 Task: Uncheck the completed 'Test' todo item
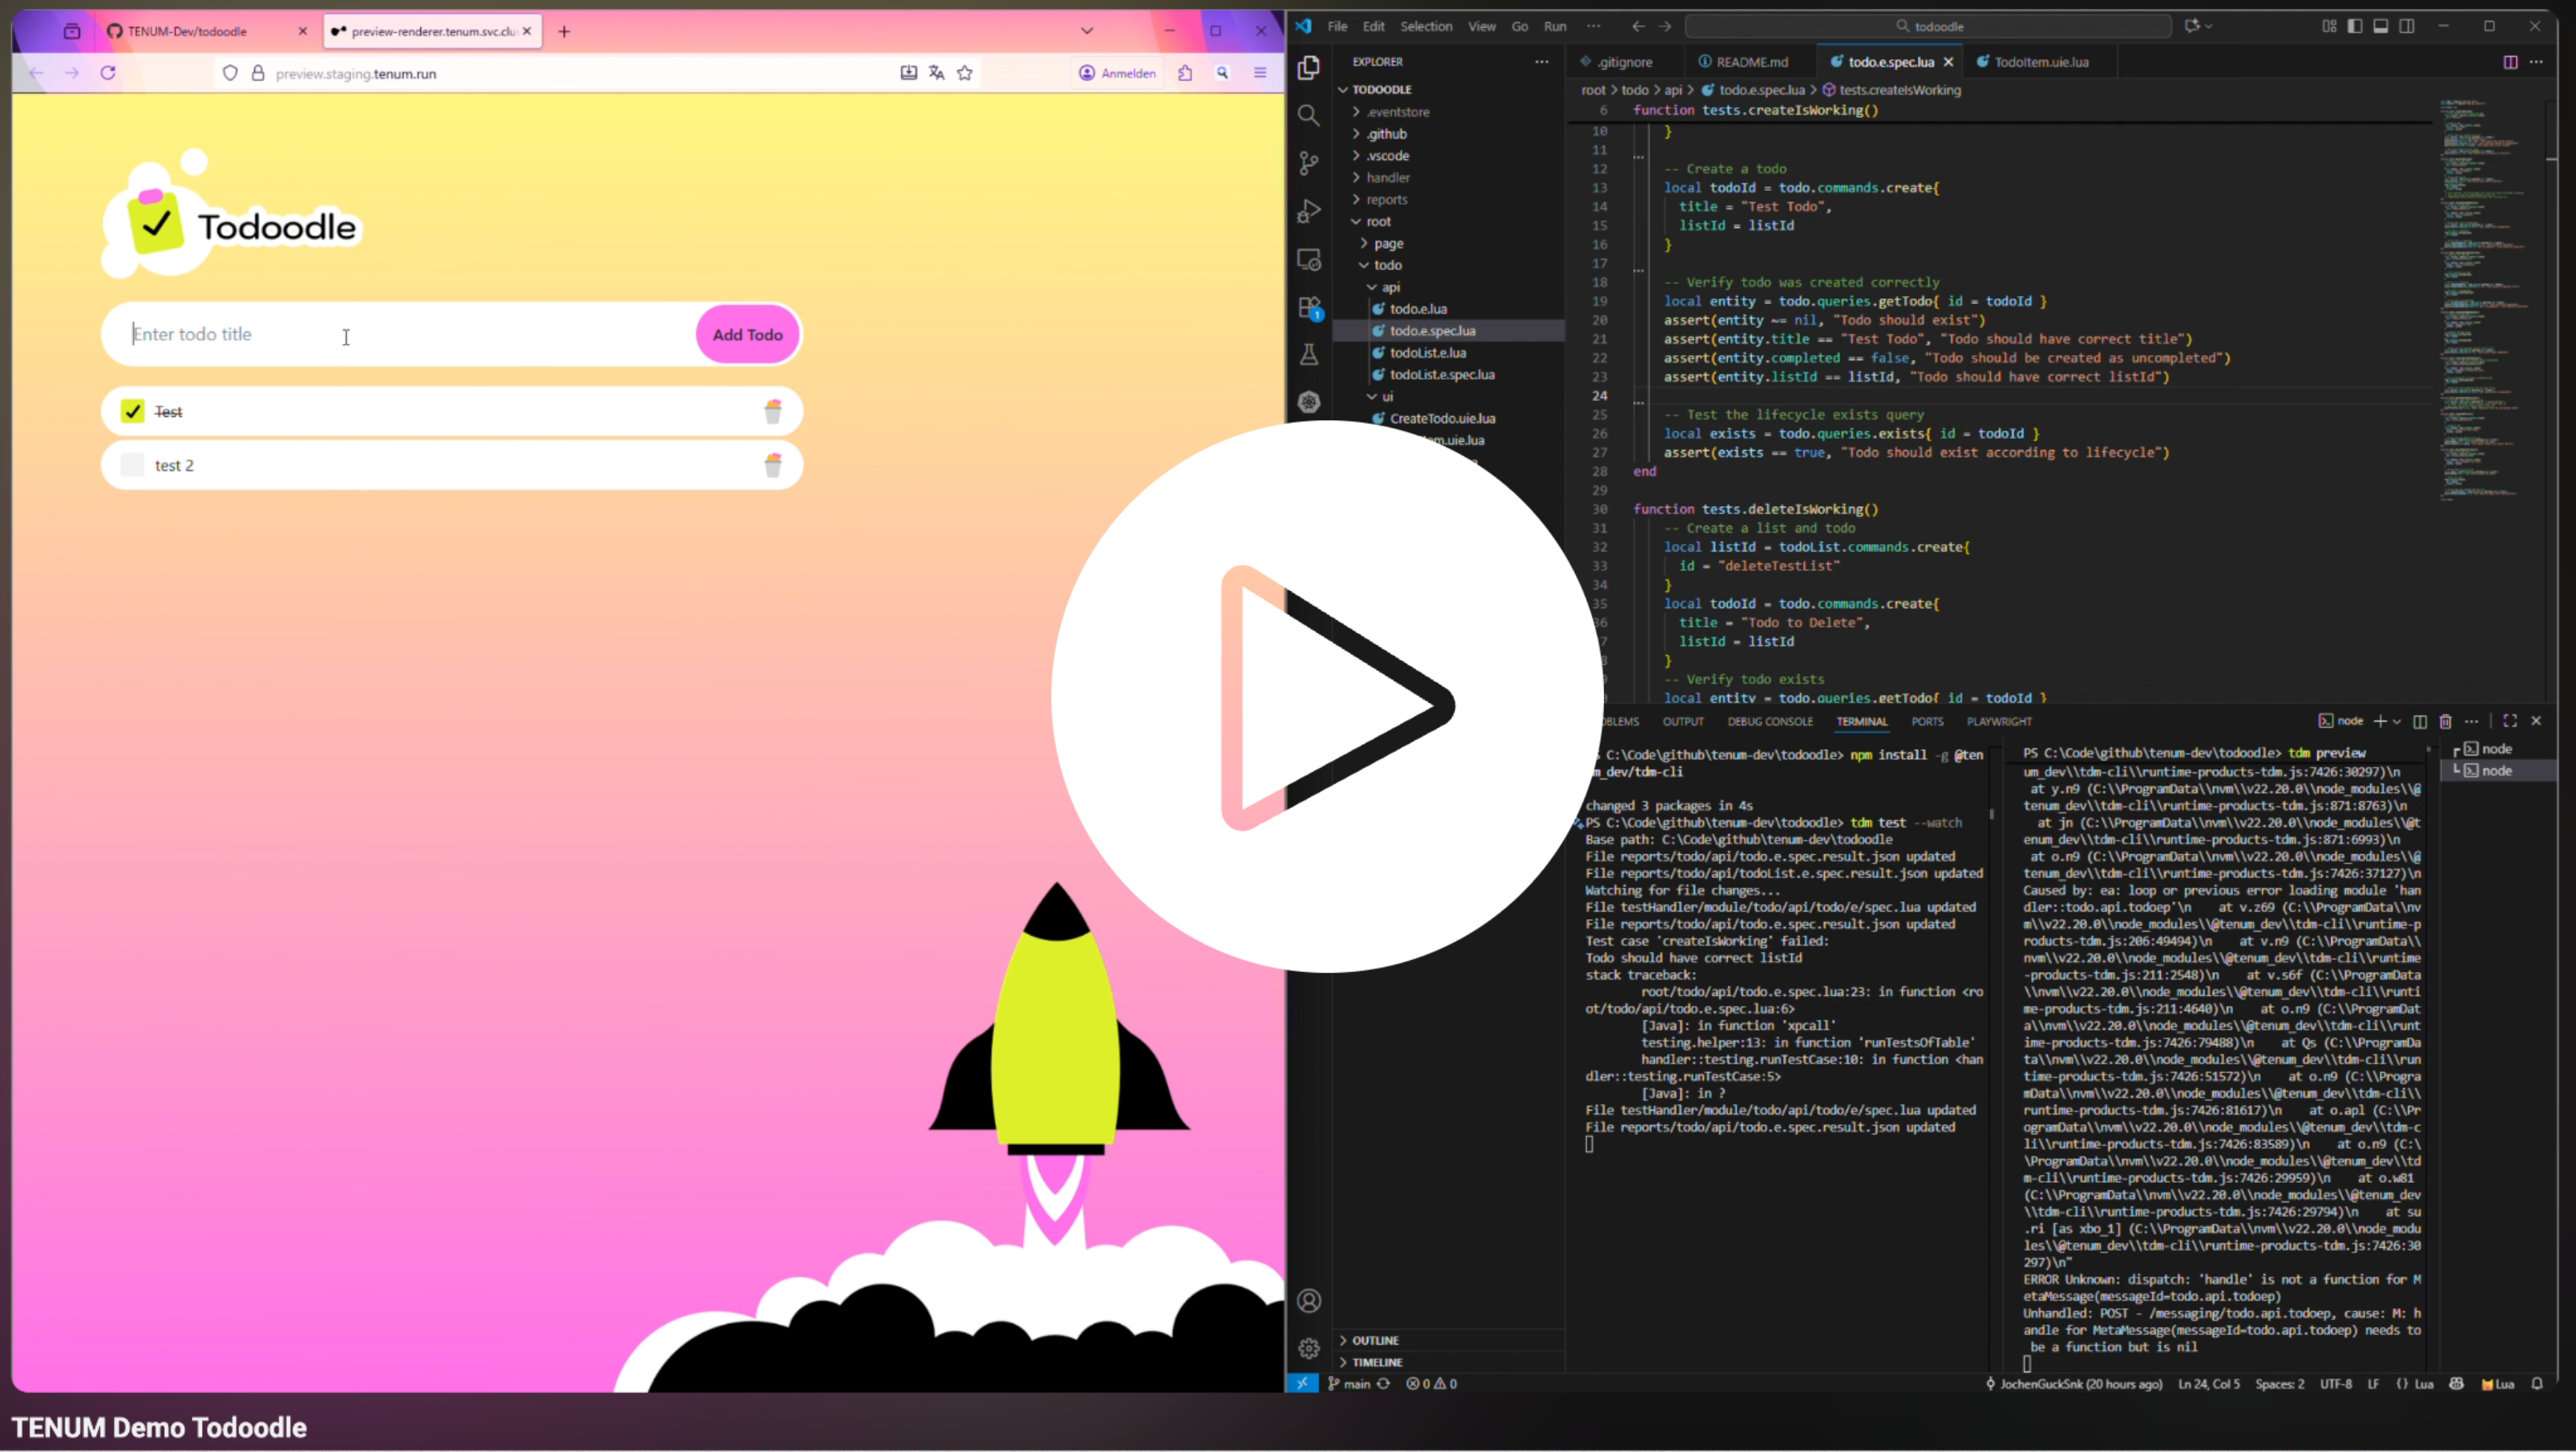click(133, 411)
